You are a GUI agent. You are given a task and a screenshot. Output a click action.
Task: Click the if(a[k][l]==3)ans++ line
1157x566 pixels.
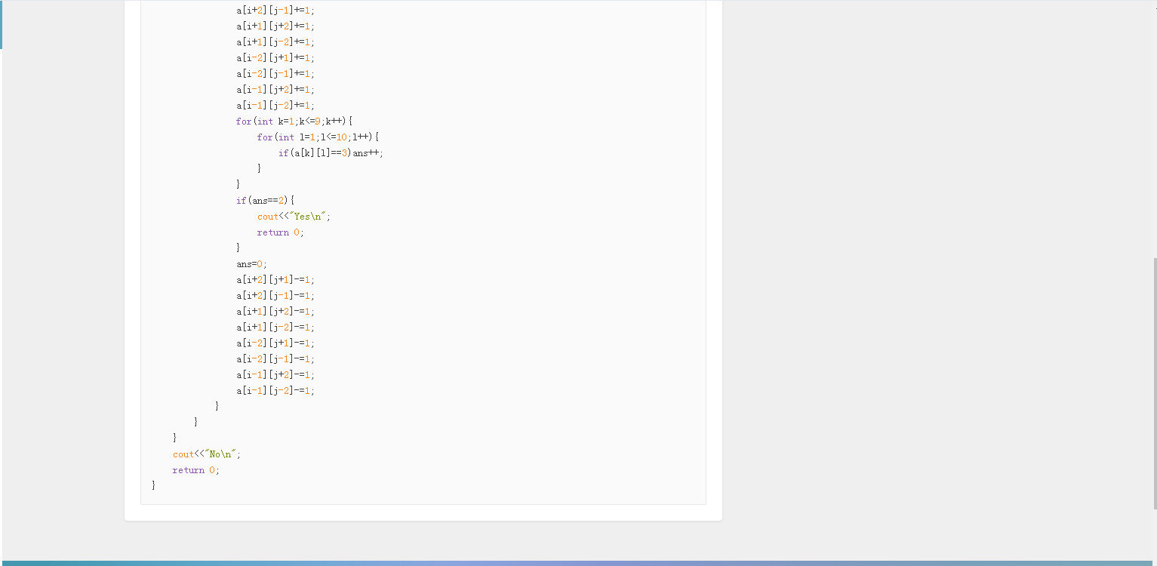(331, 153)
